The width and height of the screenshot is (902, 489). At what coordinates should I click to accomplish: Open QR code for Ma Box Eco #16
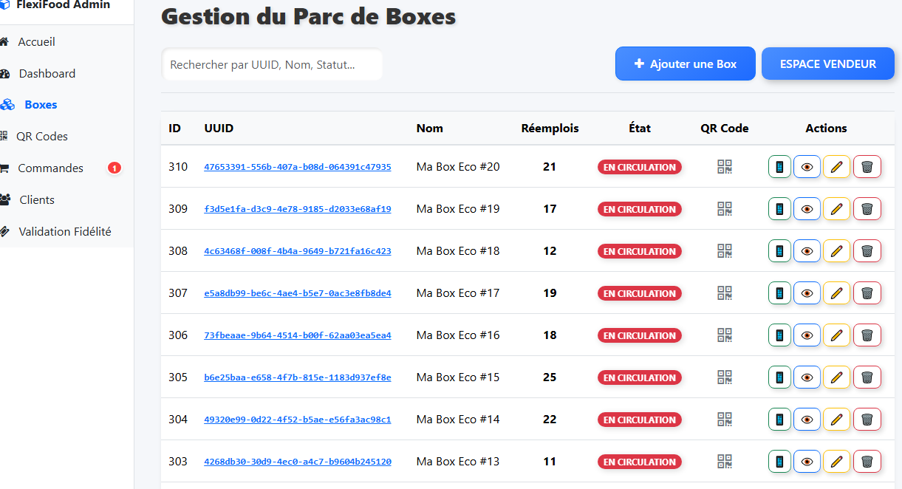click(x=725, y=335)
